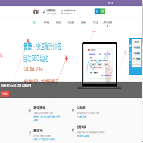This screenshot has height=143, width=143.
Task: Click the blue login button in header
Action: click(x=97, y=12)
